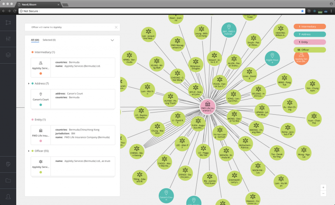Switch to the Selected (0) tab
The width and height of the screenshot is (335, 205).
tap(49, 40)
